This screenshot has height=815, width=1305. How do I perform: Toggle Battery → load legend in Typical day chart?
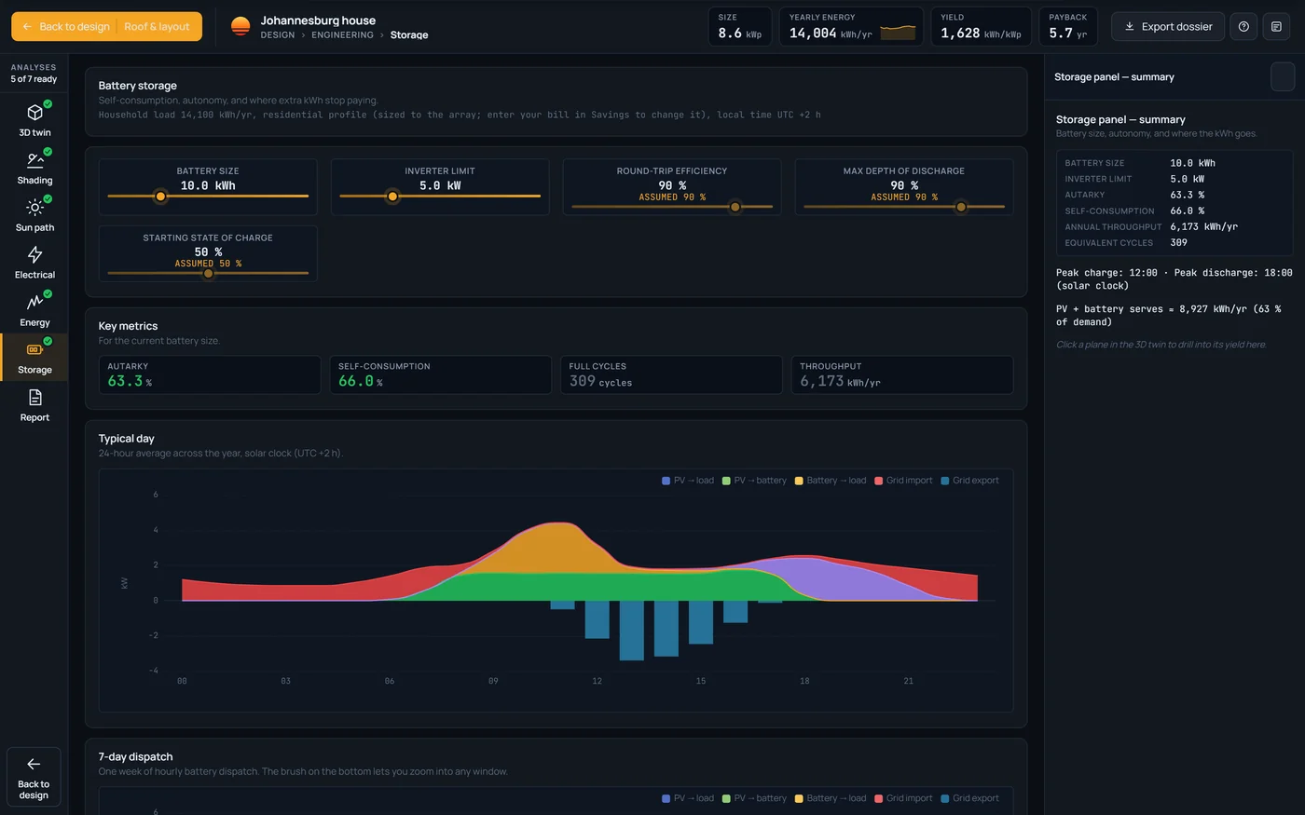pyautogui.click(x=831, y=481)
